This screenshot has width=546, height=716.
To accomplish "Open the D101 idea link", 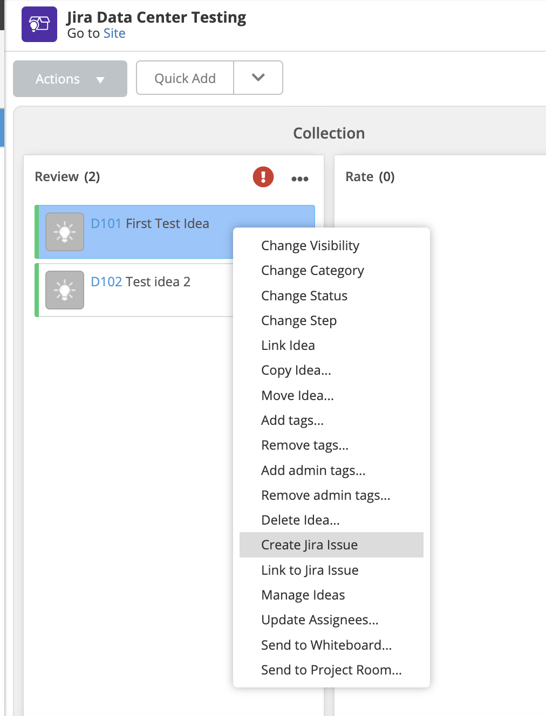I will click(106, 223).
